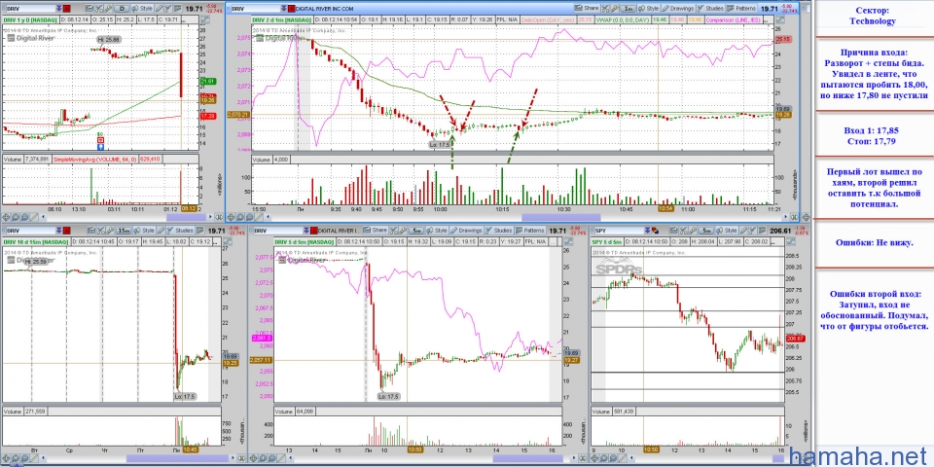
Task: Click the 10:45 time marker on 15m chart axis
Action: pyautogui.click(x=191, y=449)
